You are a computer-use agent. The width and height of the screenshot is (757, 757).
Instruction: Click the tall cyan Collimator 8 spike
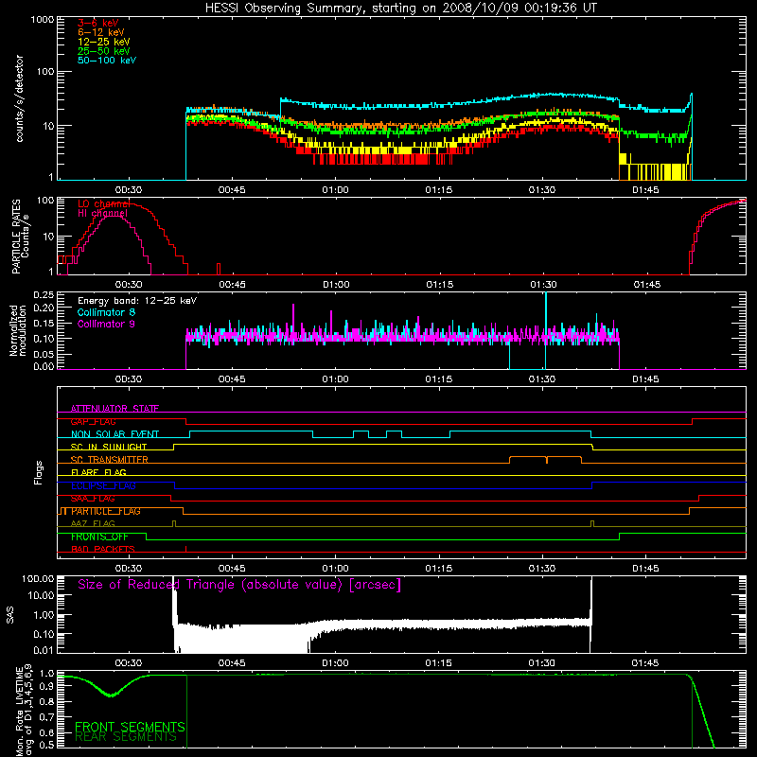(x=546, y=330)
